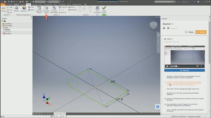
Task: Expand Material and Appearance panel dropdown
Action: [24, 15]
